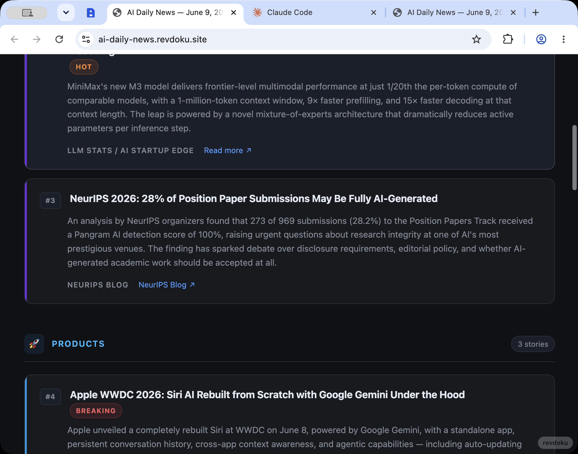Click the MiniMax M3 story summary paragraph
Screen dimensions: 578x454
pyautogui.click(x=292, y=107)
